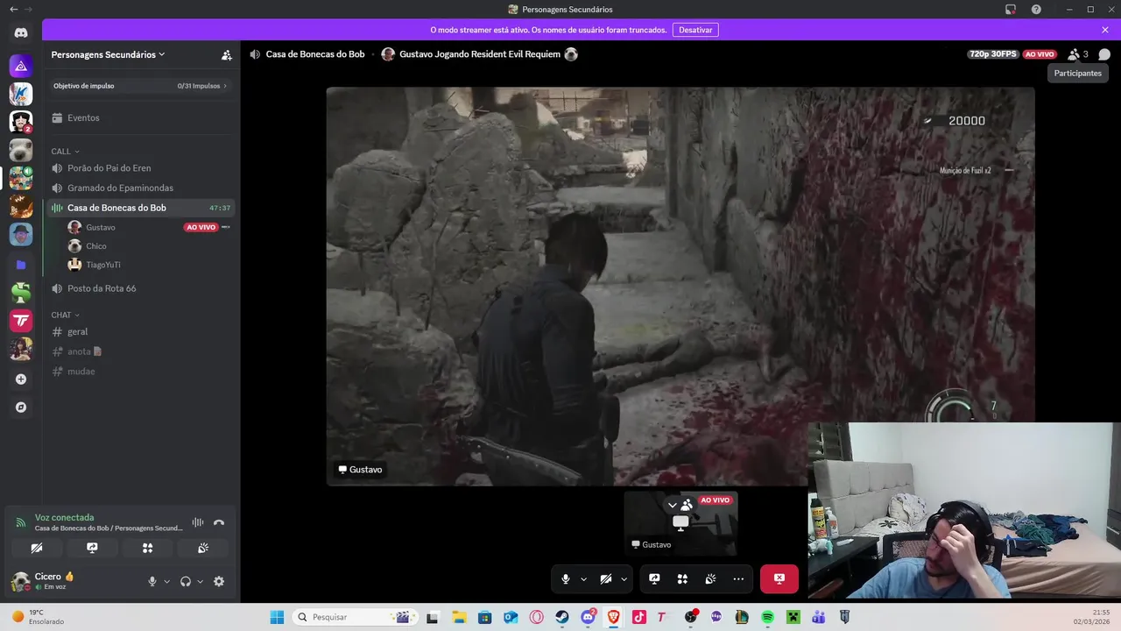Join Posto da Rota 66 voice channel
The image size is (1121, 631).
coord(141,288)
